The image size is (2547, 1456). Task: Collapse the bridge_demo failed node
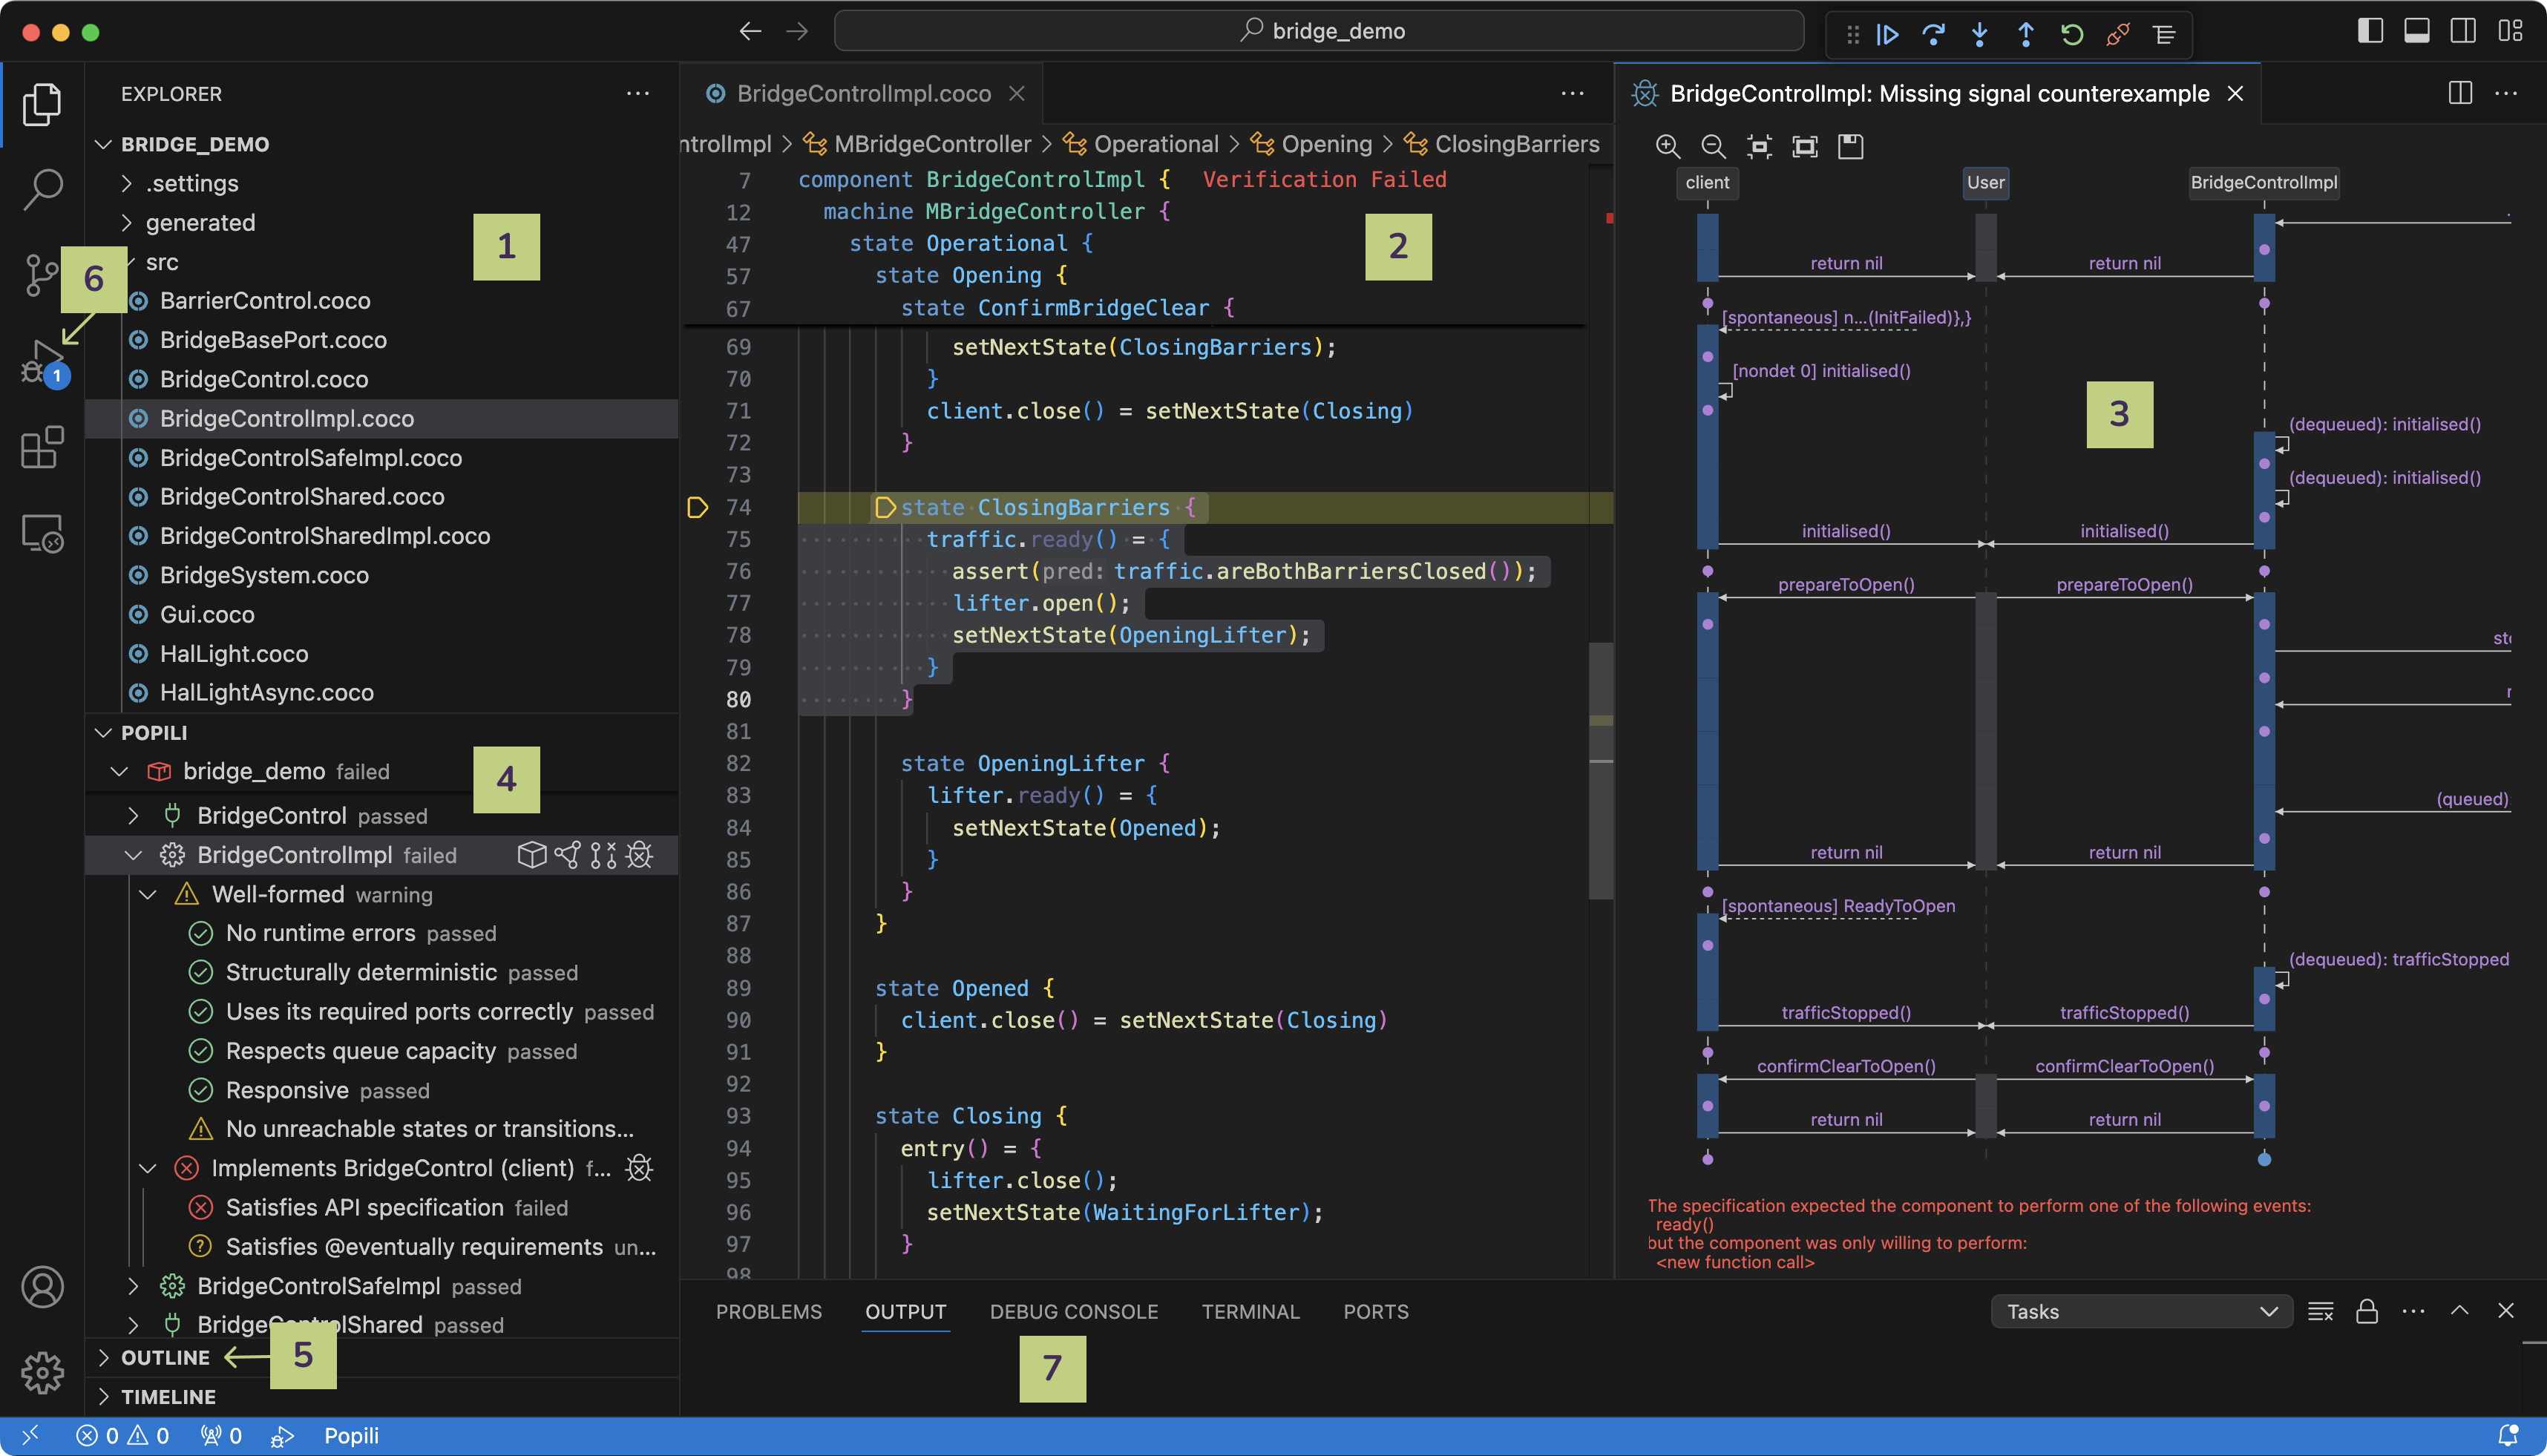click(x=119, y=771)
